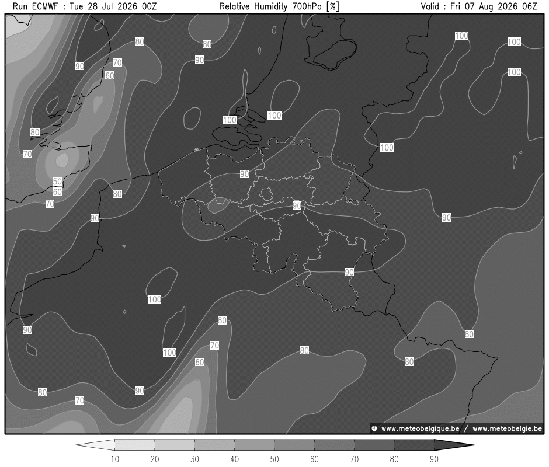Select the 40-50 colorbar segment
This screenshot has width=549, height=467.
point(255,445)
